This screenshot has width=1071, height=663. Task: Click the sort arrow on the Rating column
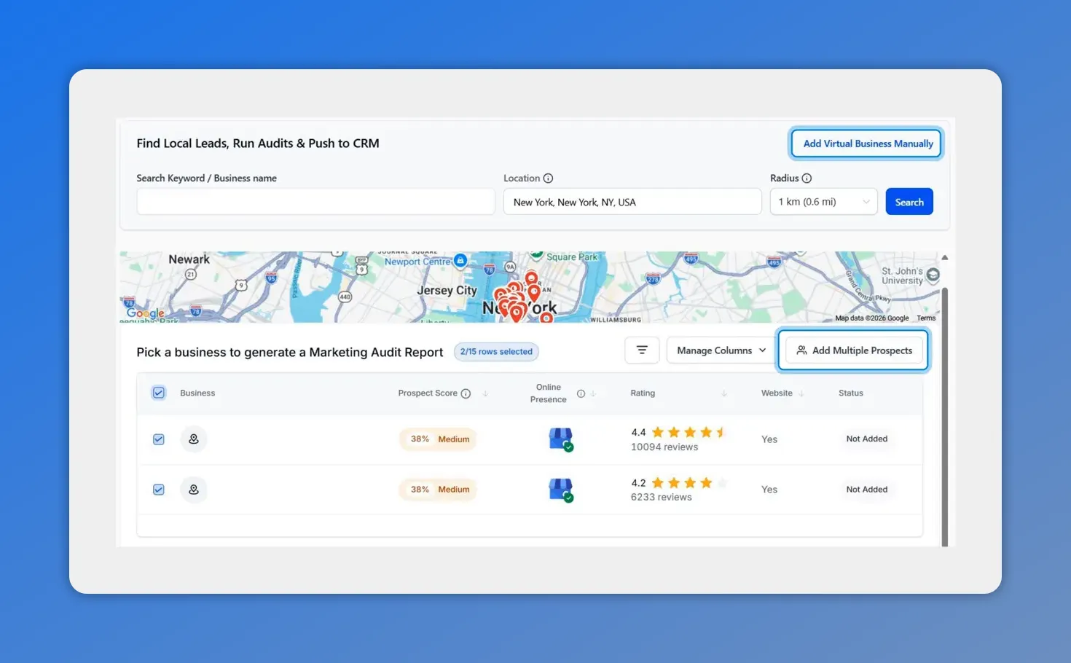pos(723,393)
